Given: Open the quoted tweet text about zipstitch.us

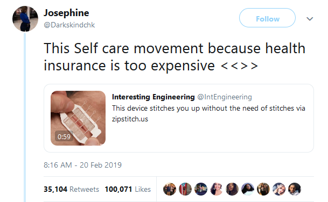Looking at the screenshot, I should [208, 113].
